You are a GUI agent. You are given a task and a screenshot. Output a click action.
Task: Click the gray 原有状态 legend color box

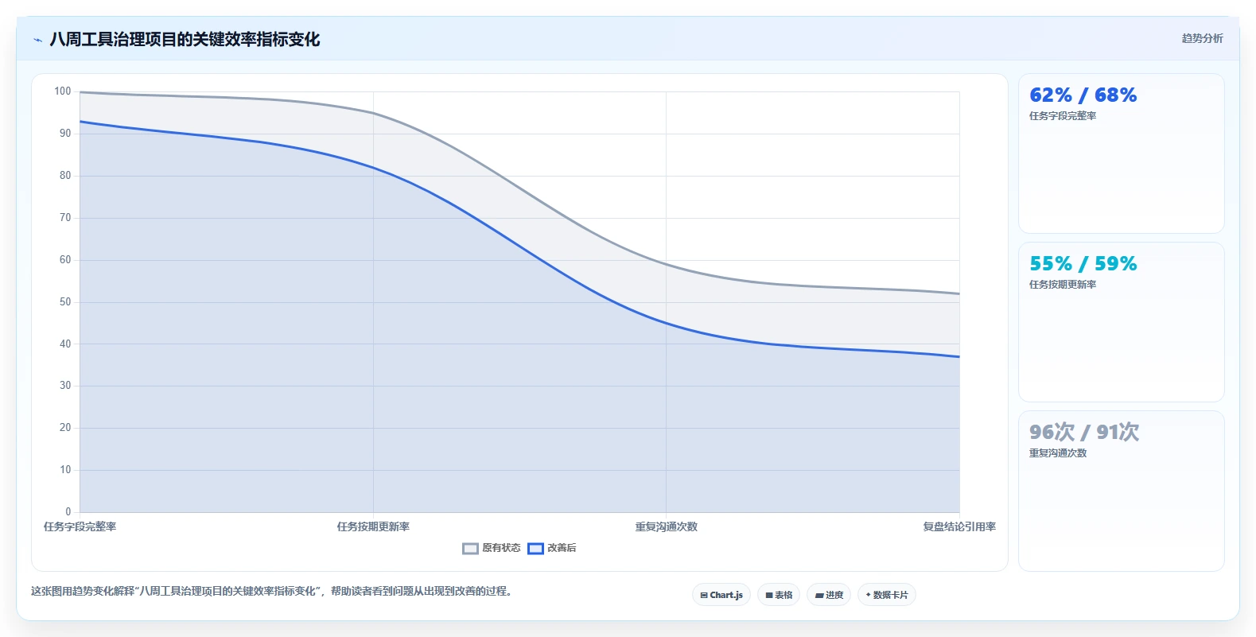[470, 548]
